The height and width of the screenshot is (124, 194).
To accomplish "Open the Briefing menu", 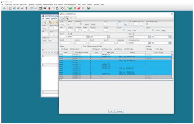I will tap(31, 5).
